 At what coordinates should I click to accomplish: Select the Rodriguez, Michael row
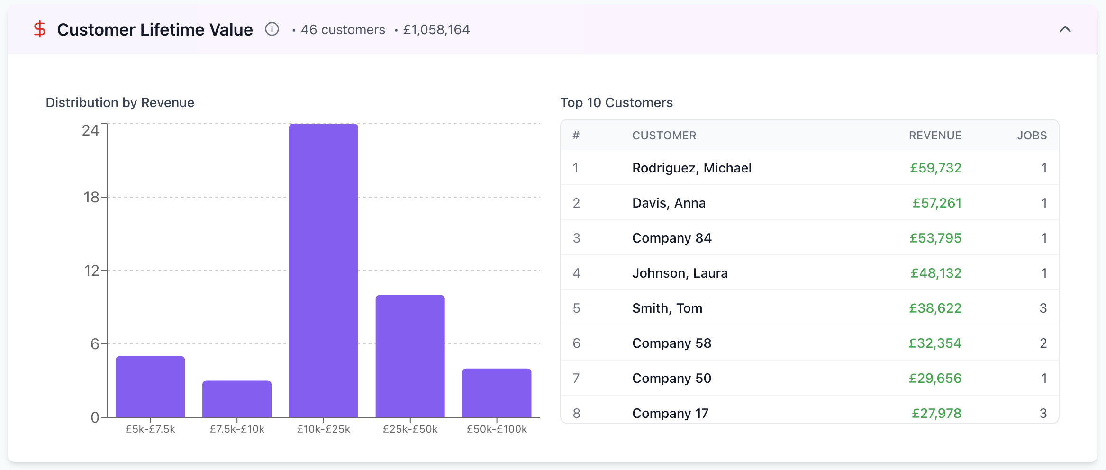coord(809,168)
